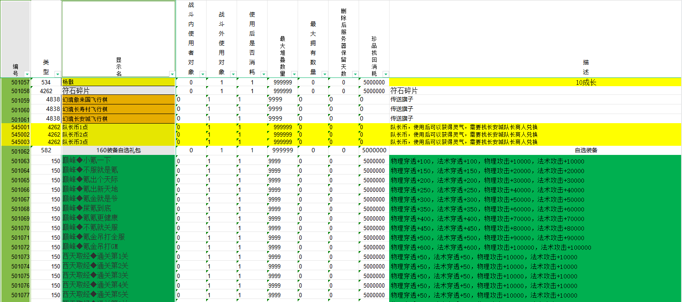Select the 队长币2点 cell
Viewport: 682px width, 302px height.
pyautogui.click(x=118, y=134)
